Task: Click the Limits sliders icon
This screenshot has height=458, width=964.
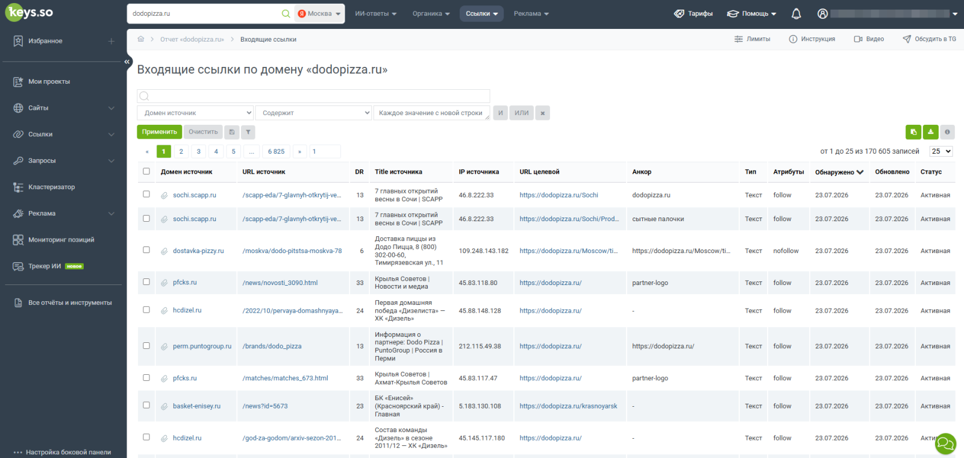Action: click(x=739, y=39)
